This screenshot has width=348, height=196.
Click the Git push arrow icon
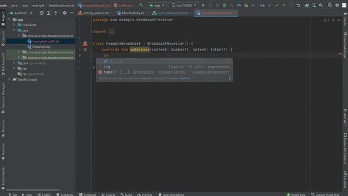click(284, 5)
